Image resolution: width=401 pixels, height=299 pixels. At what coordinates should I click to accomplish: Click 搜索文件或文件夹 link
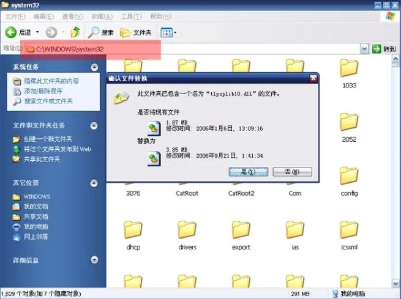(48, 101)
